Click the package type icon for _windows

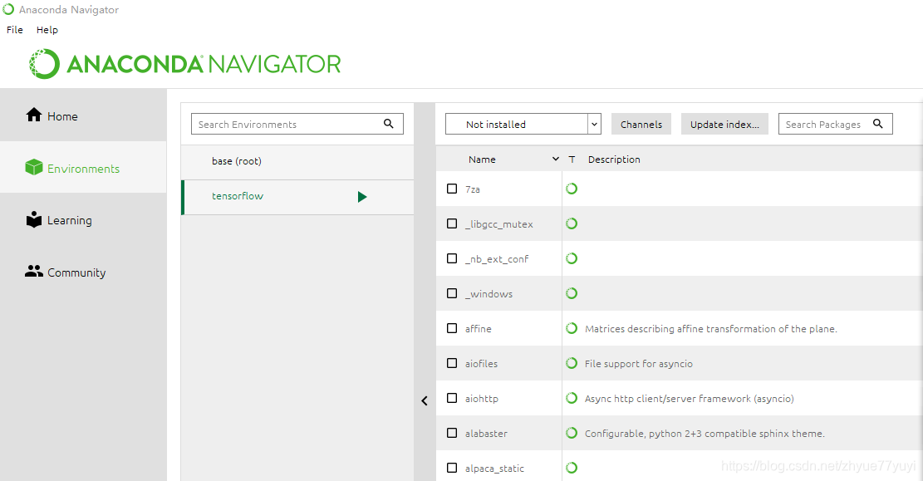[x=572, y=293]
